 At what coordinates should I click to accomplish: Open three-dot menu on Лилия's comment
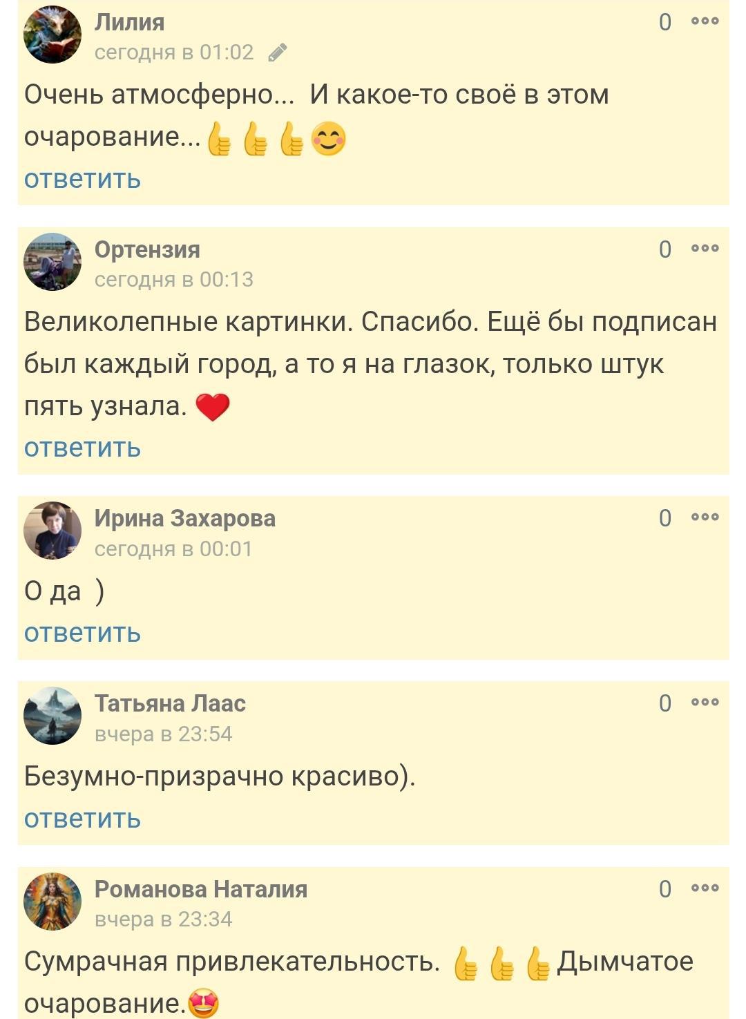[x=705, y=21]
